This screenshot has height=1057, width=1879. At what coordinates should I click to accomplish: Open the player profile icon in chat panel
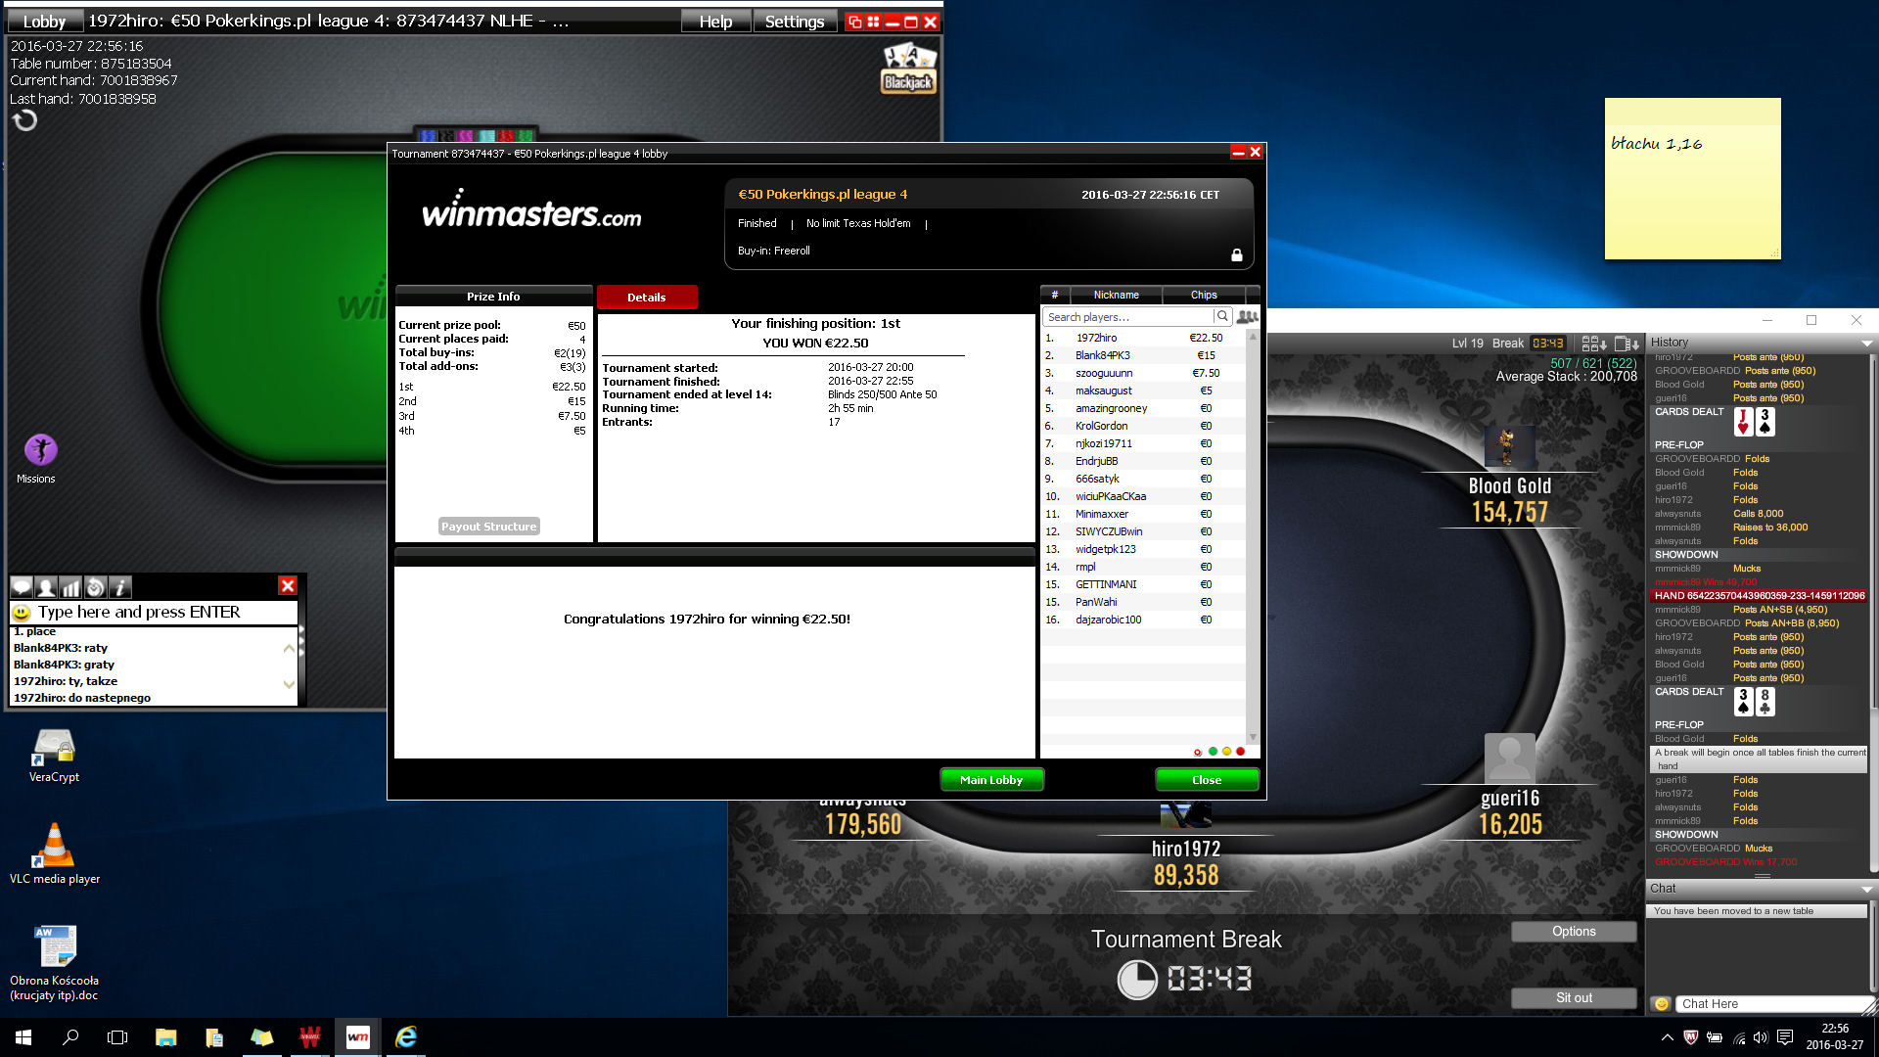46,586
